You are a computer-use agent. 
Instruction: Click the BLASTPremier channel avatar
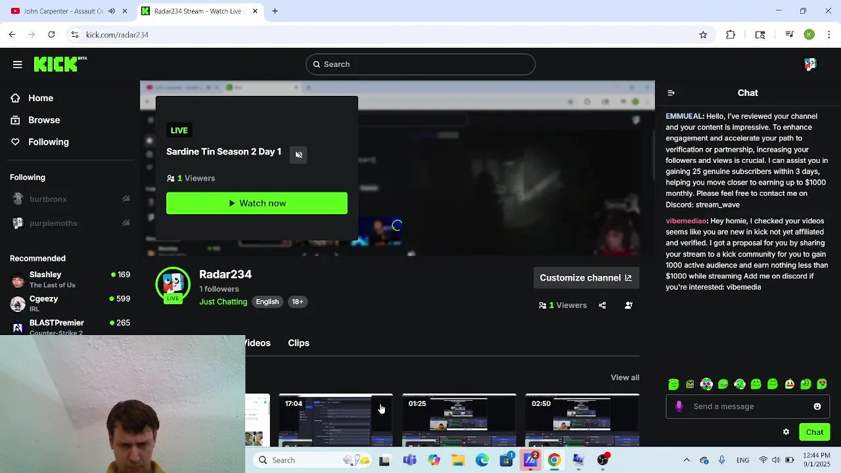tap(18, 327)
